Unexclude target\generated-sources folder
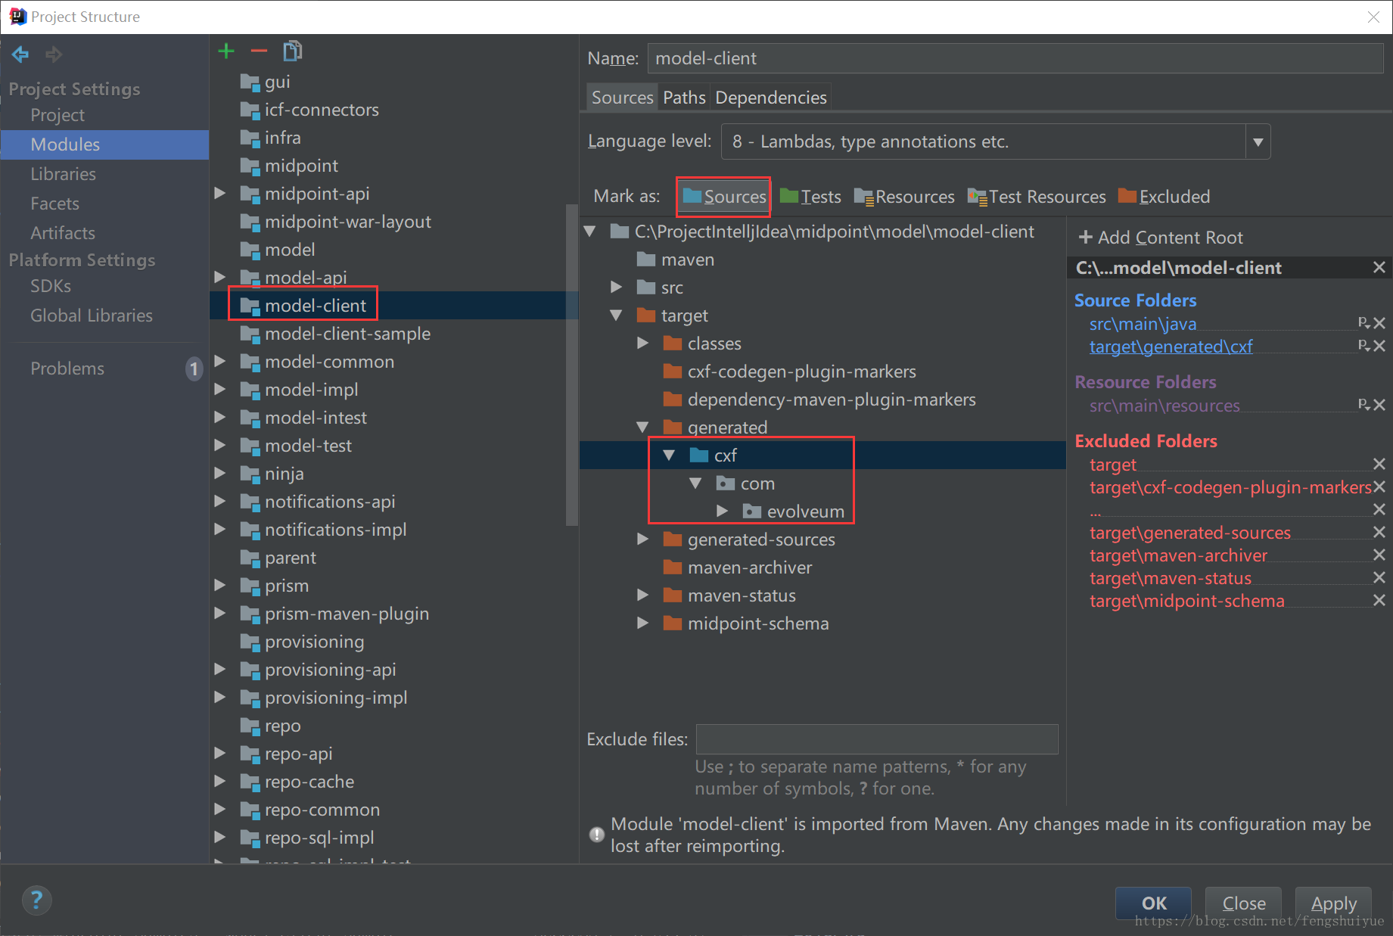Screen dimensions: 1393x936 click(x=1380, y=533)
